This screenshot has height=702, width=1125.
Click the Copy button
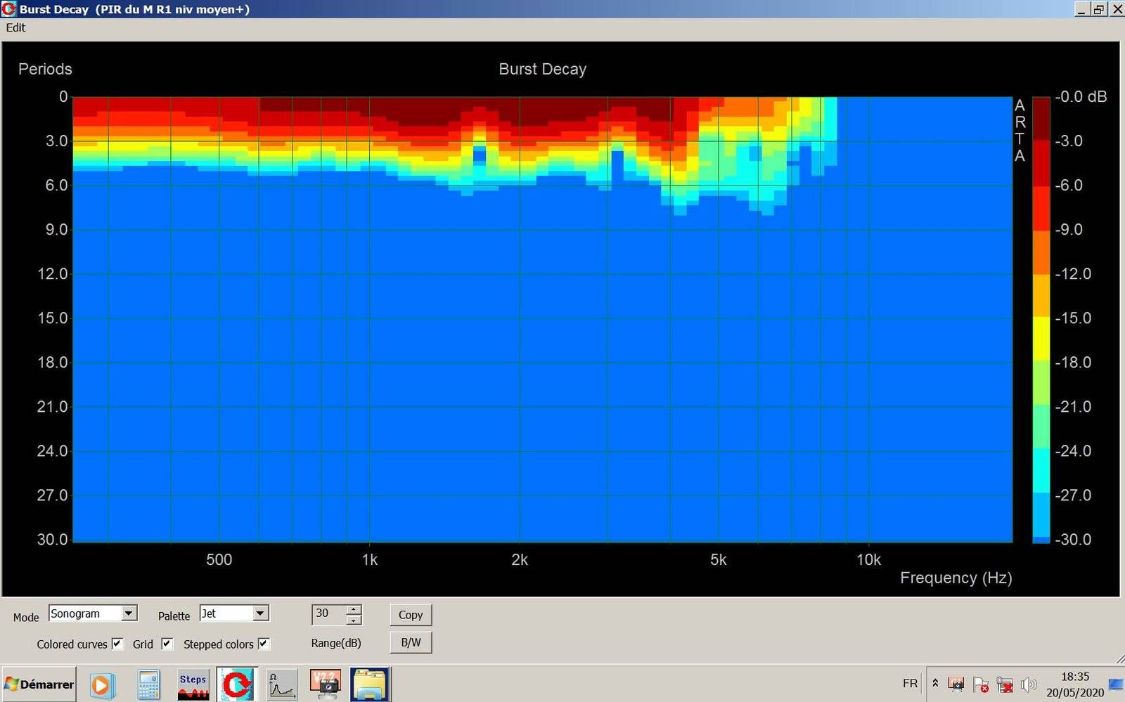point(411,615)
